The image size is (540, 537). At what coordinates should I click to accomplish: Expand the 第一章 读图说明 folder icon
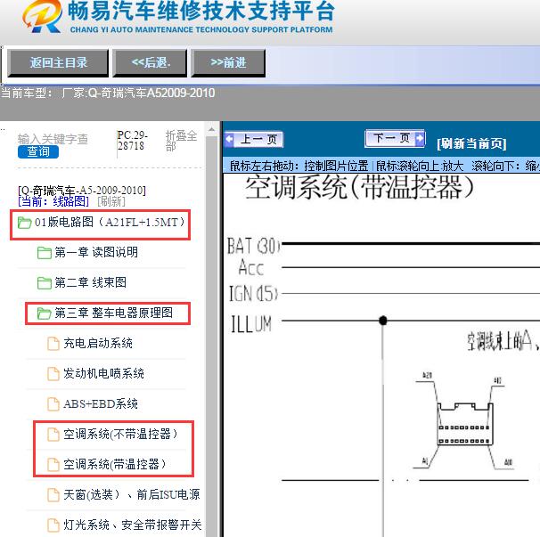click(x=44, y=253)
